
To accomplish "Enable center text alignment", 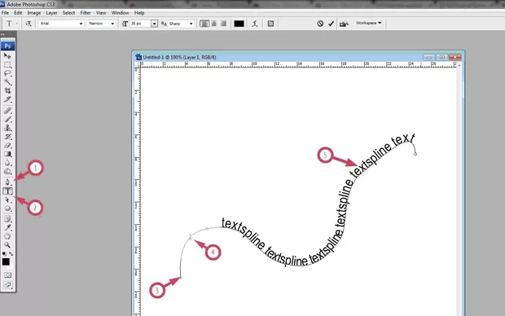I will coord(214,24).
